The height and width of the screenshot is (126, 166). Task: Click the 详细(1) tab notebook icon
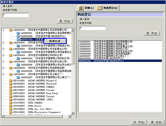coord(81,8)
